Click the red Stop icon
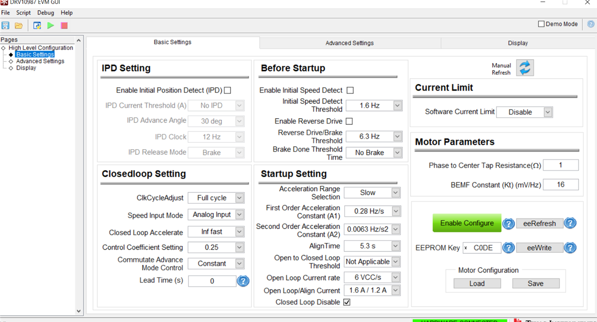The height and width of the screenshot is (322, 597). (x=64, y=25)
